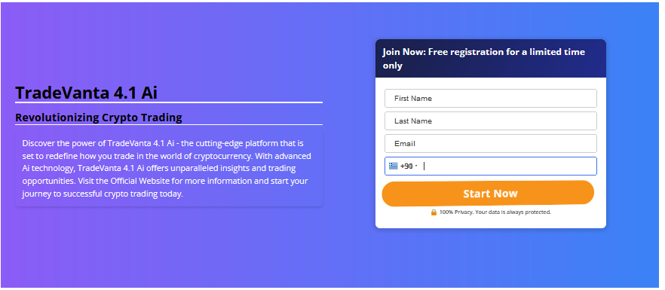Click the description paragraph card
This screenshot has height=290, width=665.
[x=169, y=168]
